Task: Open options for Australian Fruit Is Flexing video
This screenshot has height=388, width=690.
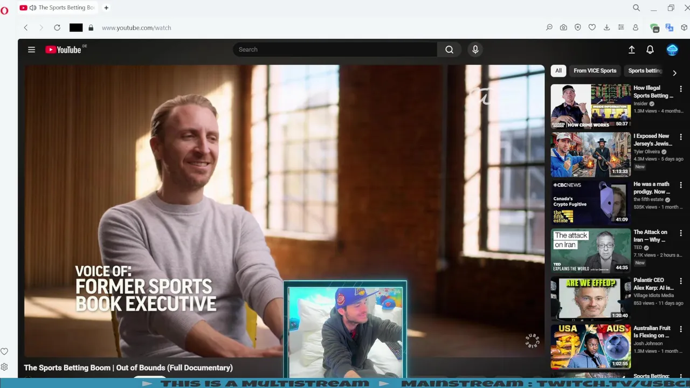Action: pos(681,329)
